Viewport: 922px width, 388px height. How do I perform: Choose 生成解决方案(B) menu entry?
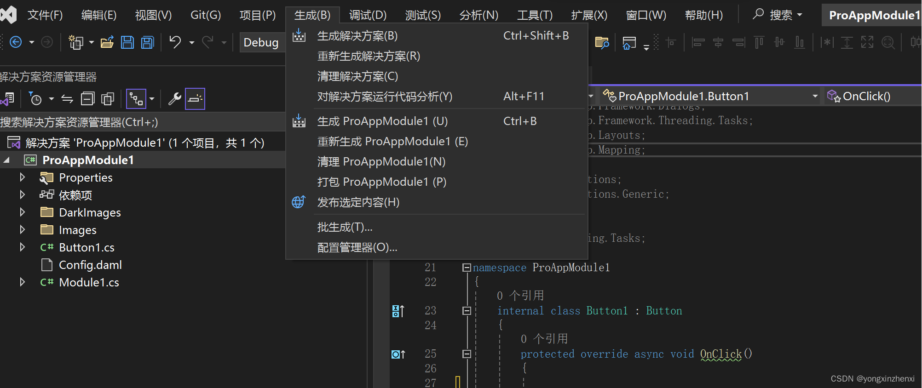[437, 36]
